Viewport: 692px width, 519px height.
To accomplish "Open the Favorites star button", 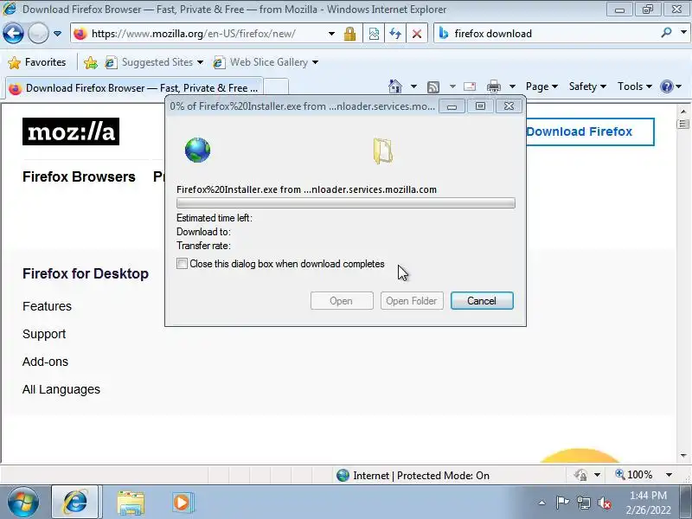I will click(x=37, y=62).
